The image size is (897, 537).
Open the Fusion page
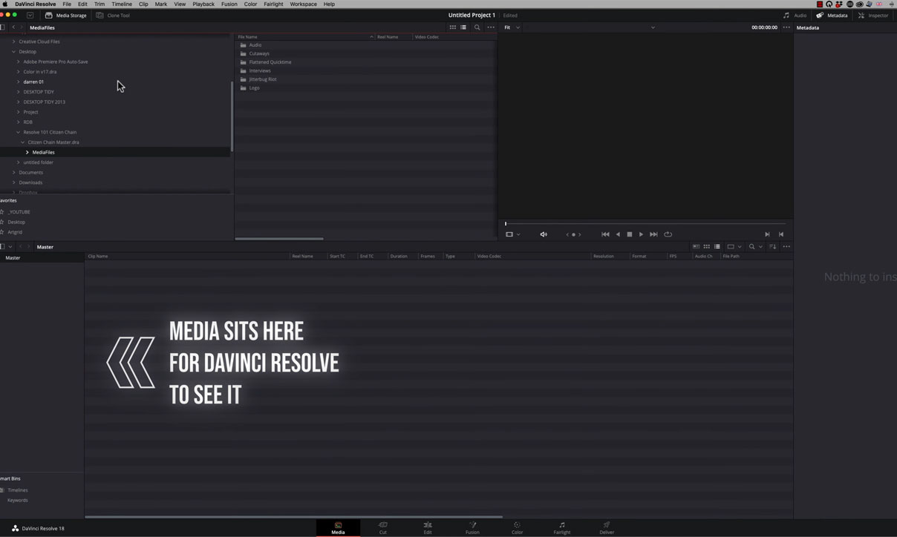click(x=472, y=527)
